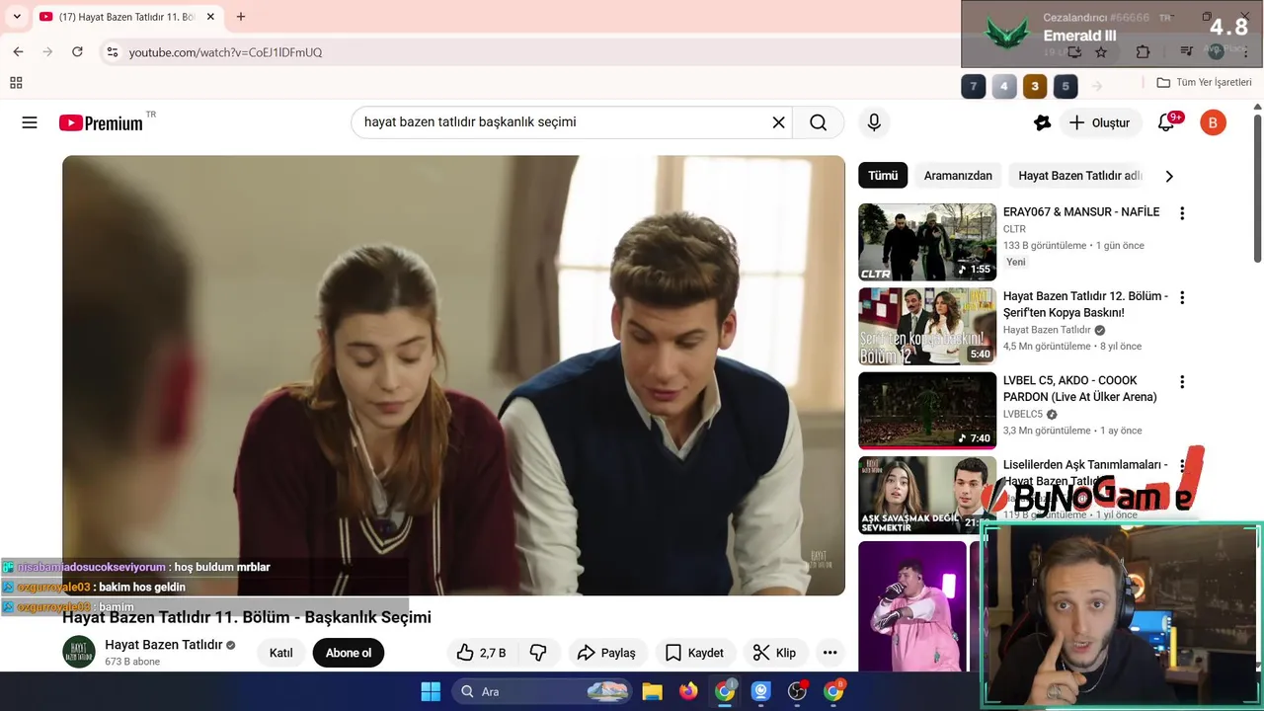Screen dimensions: 1264x711
Task: Open the account avatar with letter B
Action: coord(1213,122)
